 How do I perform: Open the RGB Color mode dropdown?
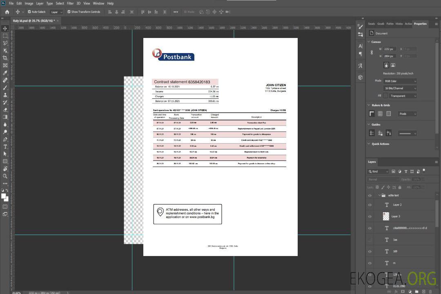(400, 81)
